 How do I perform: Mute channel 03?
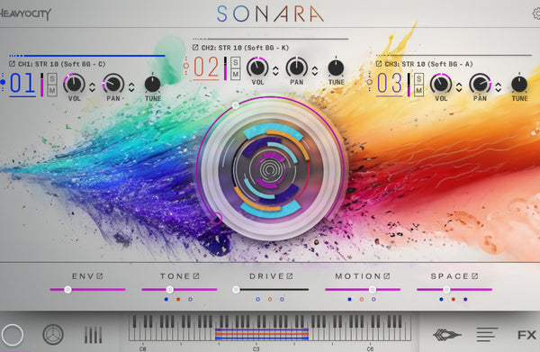(x=418, y=90)
